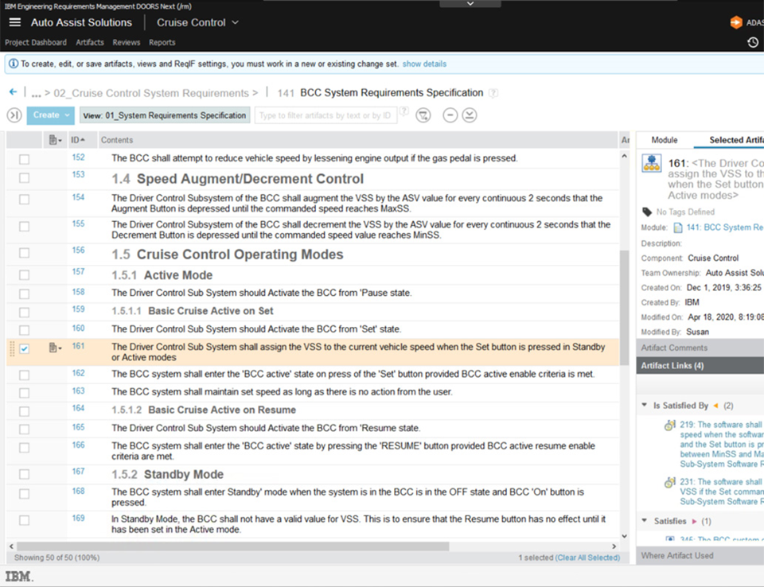Select checkbox for artifact 166
Image resolution: width=764 pixels, height=587 pixels.
24,448
